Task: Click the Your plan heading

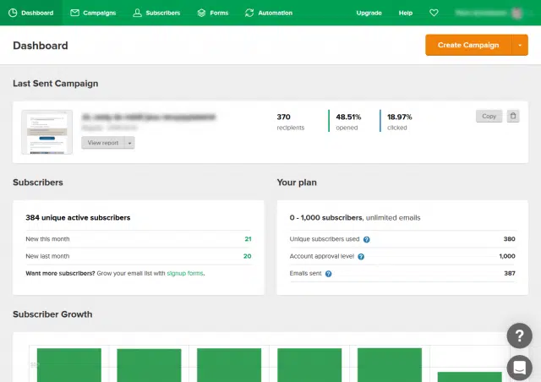Action: click(x=297, y=183)
